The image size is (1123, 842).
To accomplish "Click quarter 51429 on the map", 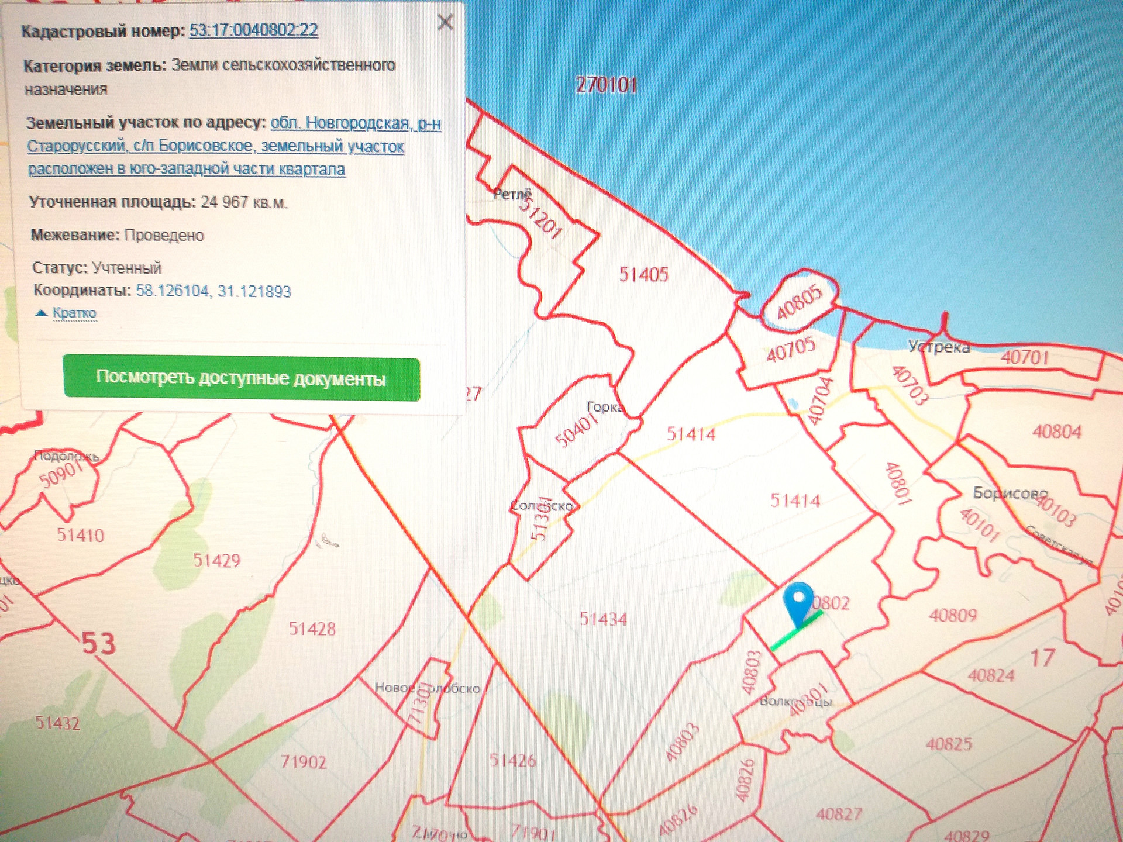I will [216, 561].
